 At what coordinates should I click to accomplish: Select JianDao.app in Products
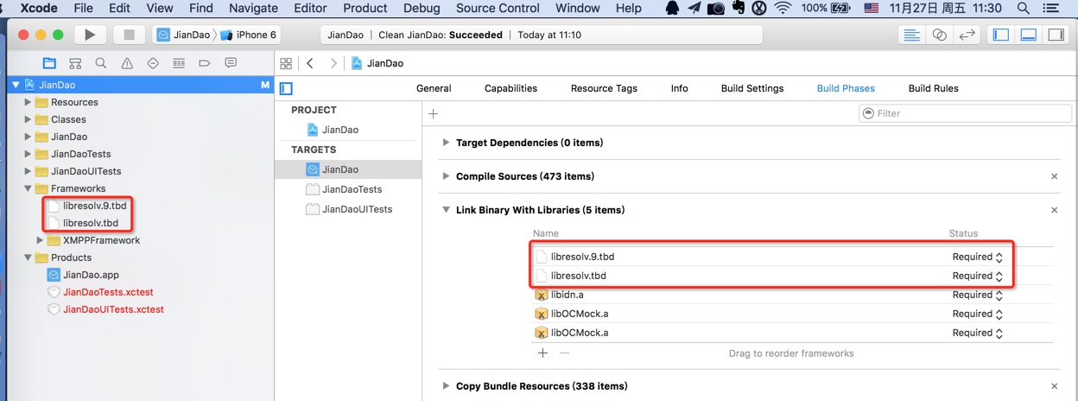pos(92,275)
